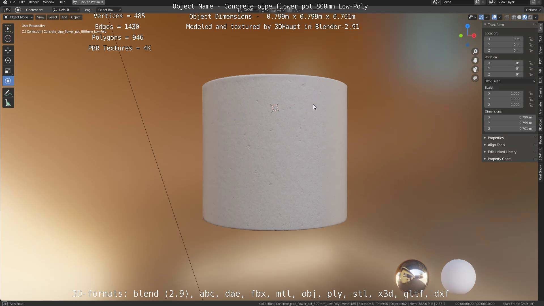
Task: Open viewport shading options dropdown
Action: pyautogui.click(x=535, y=17)
